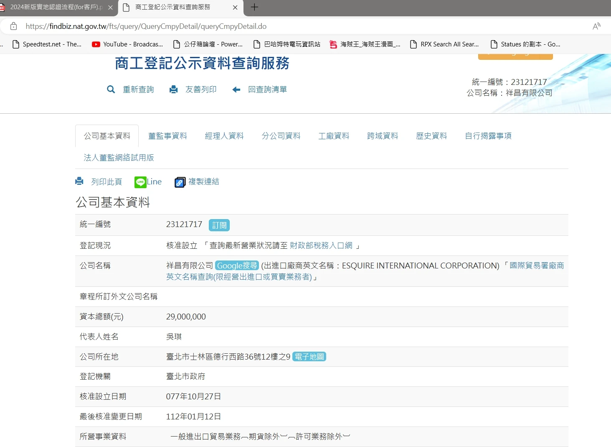Image resolution: width=611 pixels, height=447 pixels.
Task: Click the 複製連結 chain link icon
Action: 180,182
